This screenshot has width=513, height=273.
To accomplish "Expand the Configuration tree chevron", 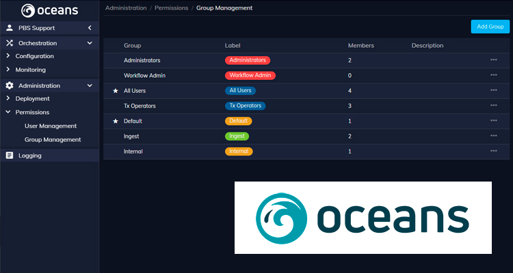I will pyautogui.click(x=8, y=56).
